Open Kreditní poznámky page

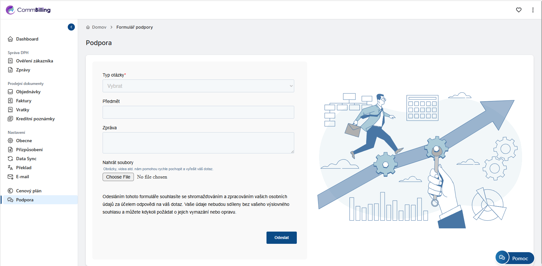pos(35,119)
